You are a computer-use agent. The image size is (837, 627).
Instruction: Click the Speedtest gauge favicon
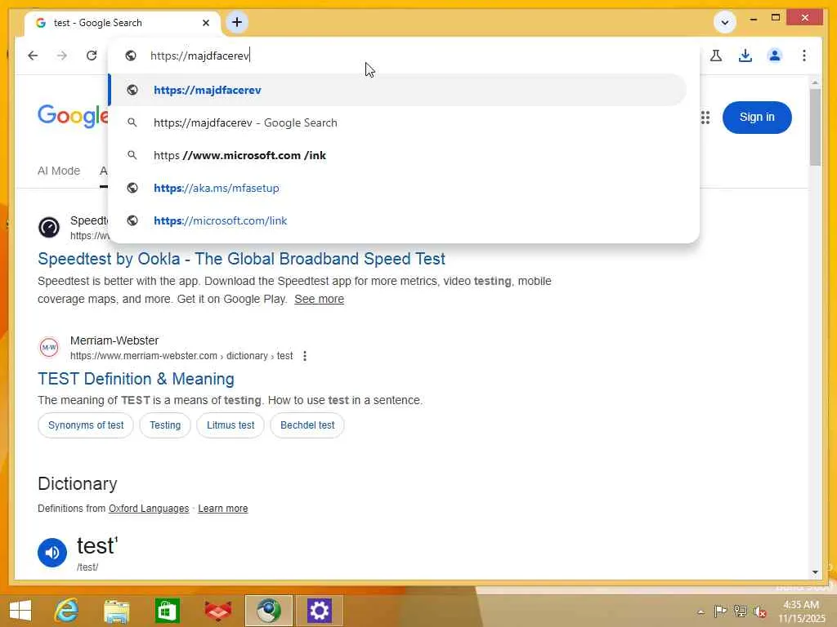pos(49,227)
